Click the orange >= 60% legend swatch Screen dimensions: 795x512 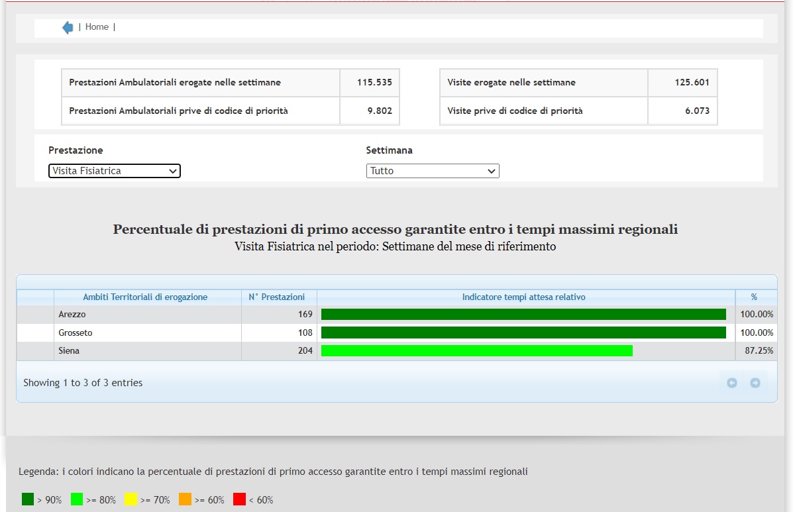(185, 499)
